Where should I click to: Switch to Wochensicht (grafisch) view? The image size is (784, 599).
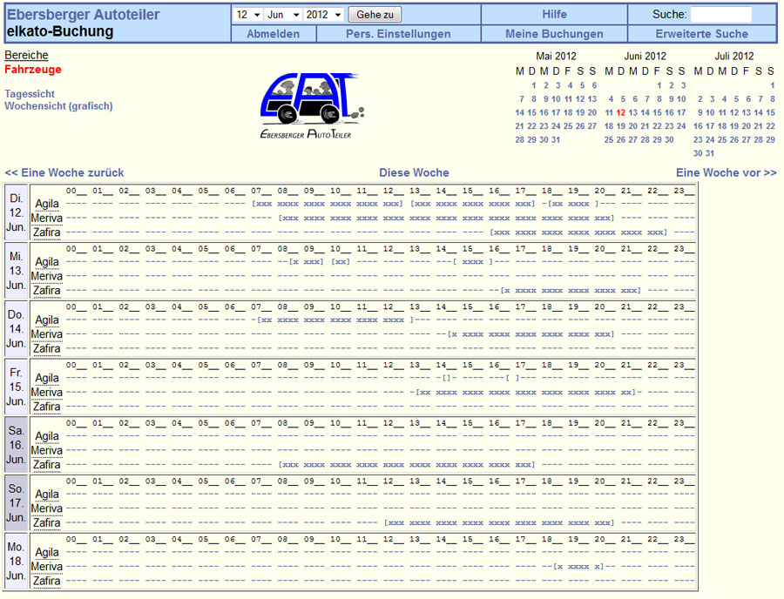[x=58, y=106]
